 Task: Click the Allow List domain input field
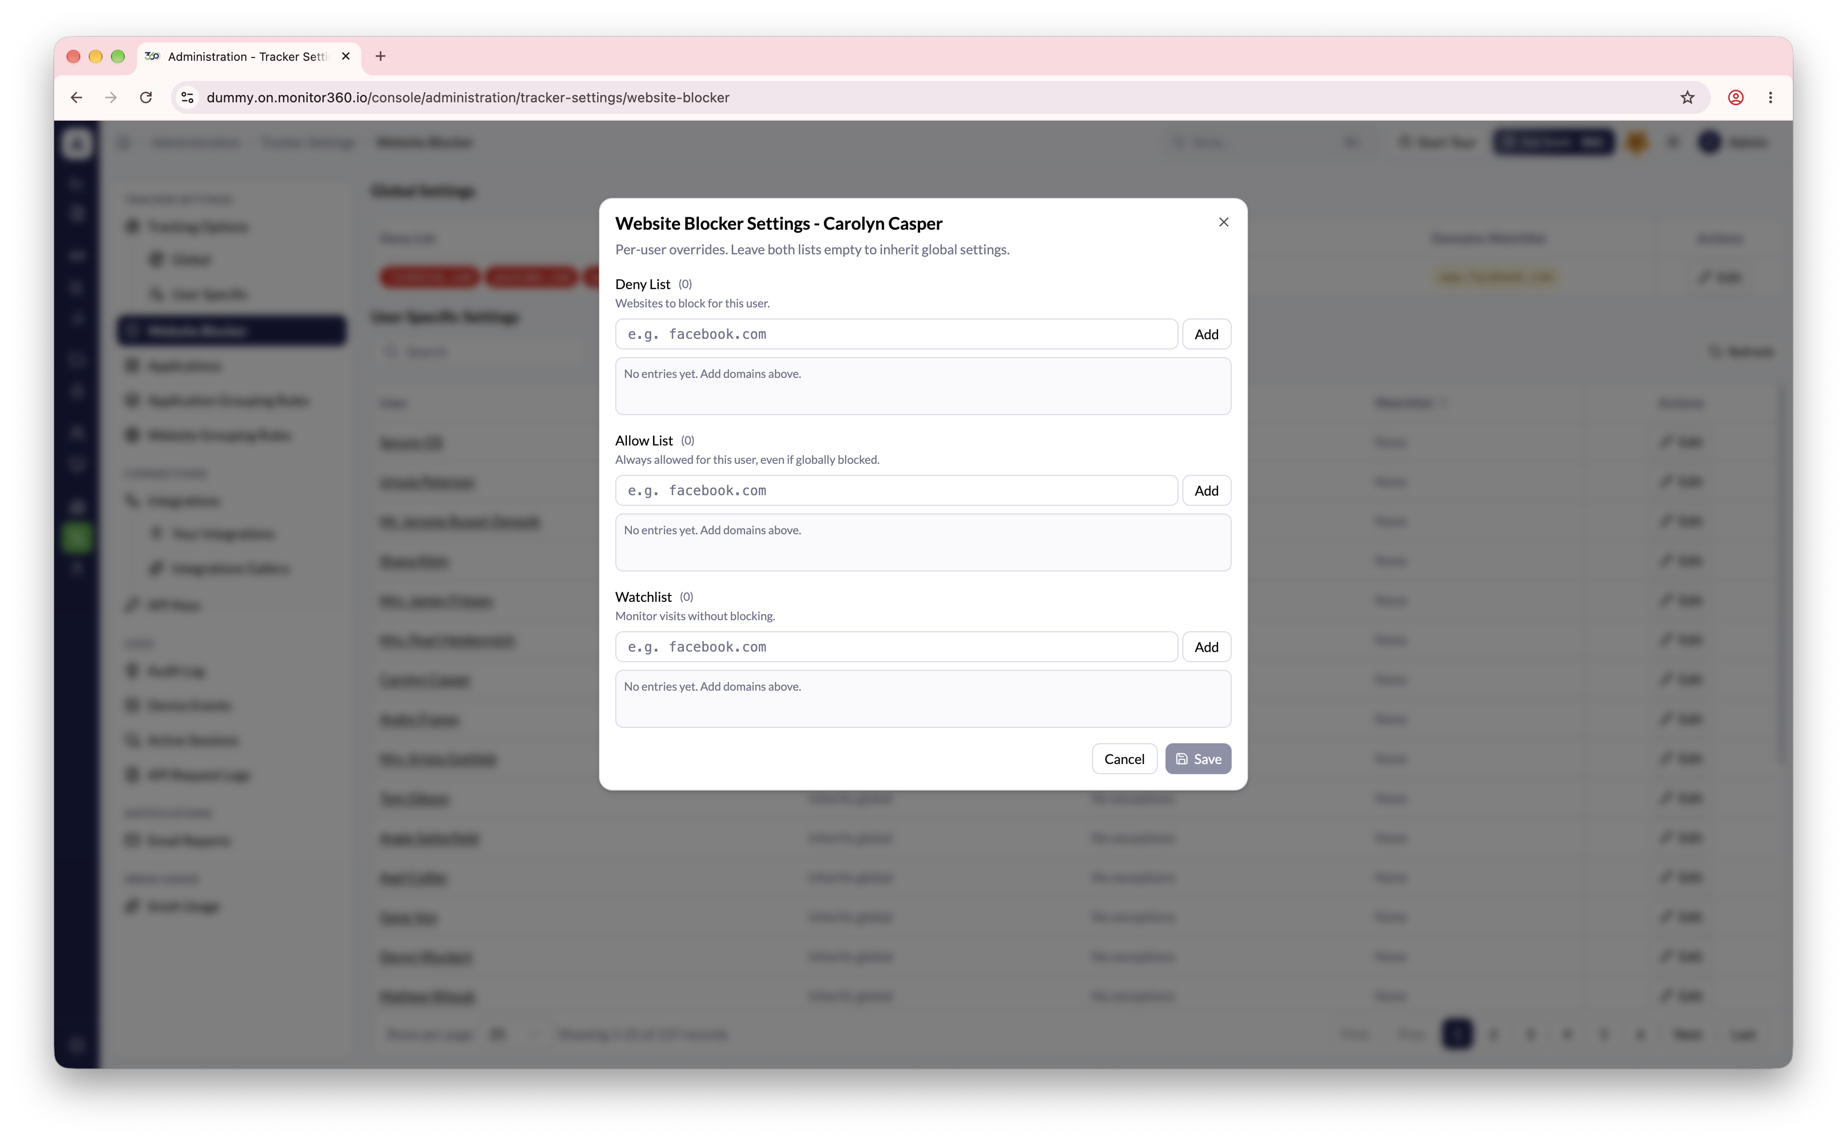pyautogui.click(x=896, y=490)
